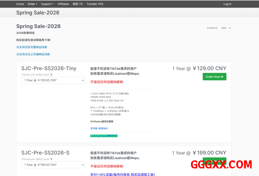Open the 点击测试圣何塞精品线路 test link

32,47
